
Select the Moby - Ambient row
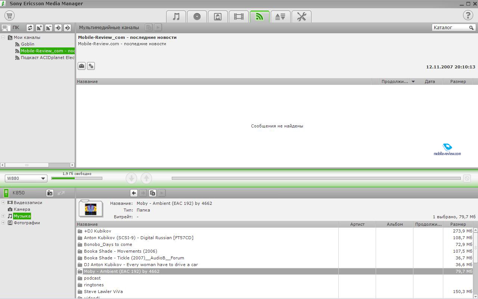(x=274, y=271)
